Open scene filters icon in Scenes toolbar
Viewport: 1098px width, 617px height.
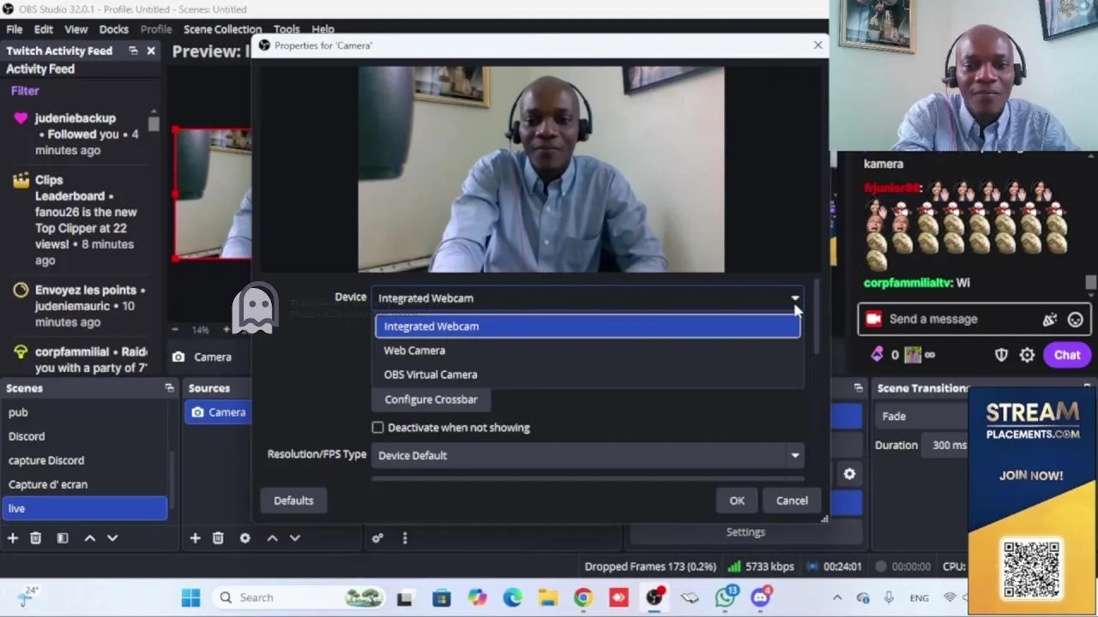[x=63, y=538]
